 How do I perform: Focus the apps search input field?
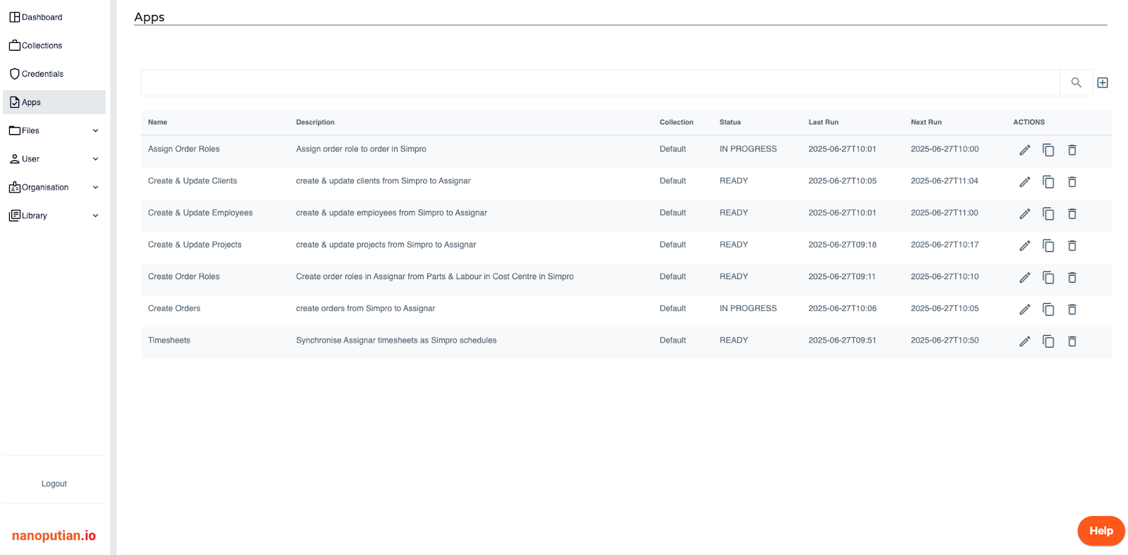point(599,83)
